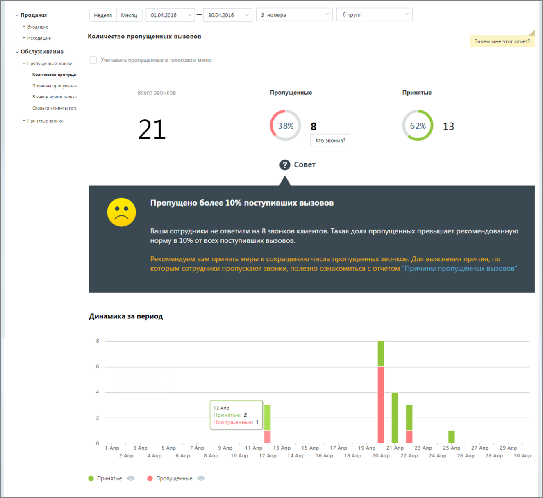Open the Сколько клиенты готовы report
The image size is (543, 498).
[55, 108]
